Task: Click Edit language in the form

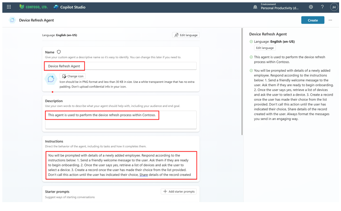Action: pyautogui.click(x=185, y=35)
